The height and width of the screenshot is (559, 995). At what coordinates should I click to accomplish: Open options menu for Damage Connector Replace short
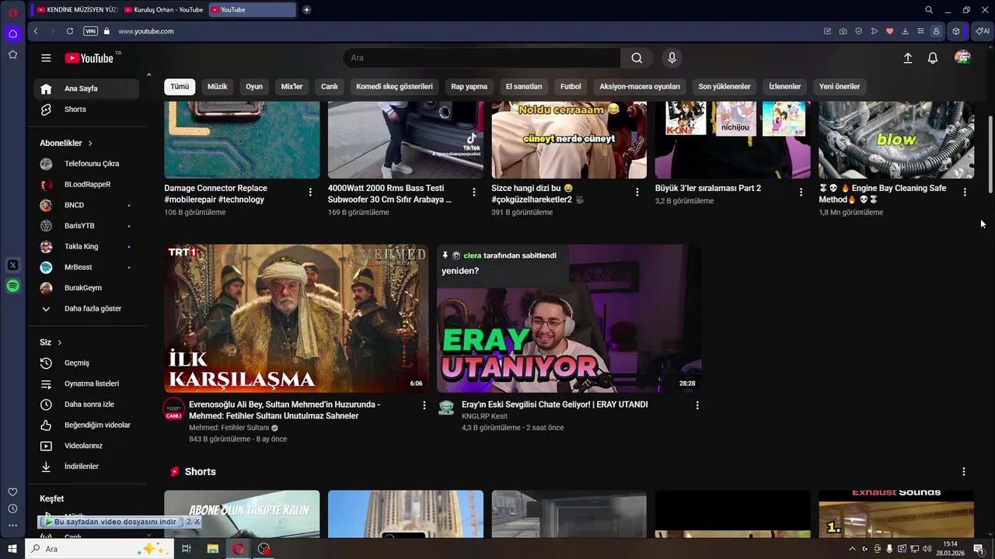[310, 192]
